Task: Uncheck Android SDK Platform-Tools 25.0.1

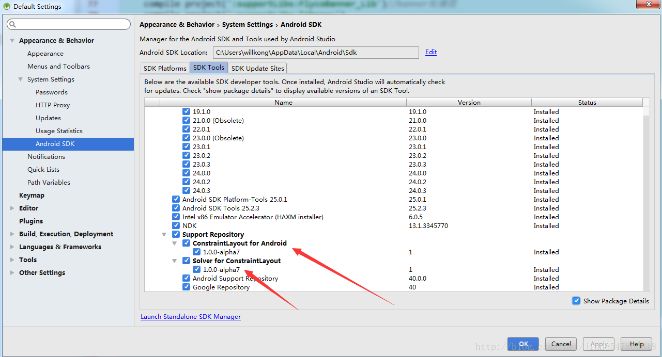Action: point(176,199)
